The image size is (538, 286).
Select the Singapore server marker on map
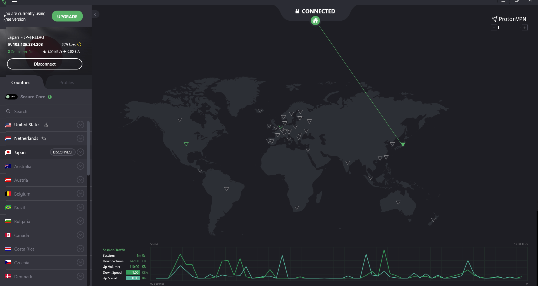(x=371, y=178)
